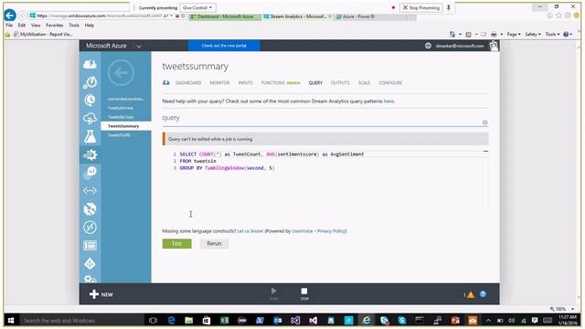Select the Stream Analytics gear sidebar icon
Image resolution: width=585 pixels, height=329 pixels.
tap(90, 154)
